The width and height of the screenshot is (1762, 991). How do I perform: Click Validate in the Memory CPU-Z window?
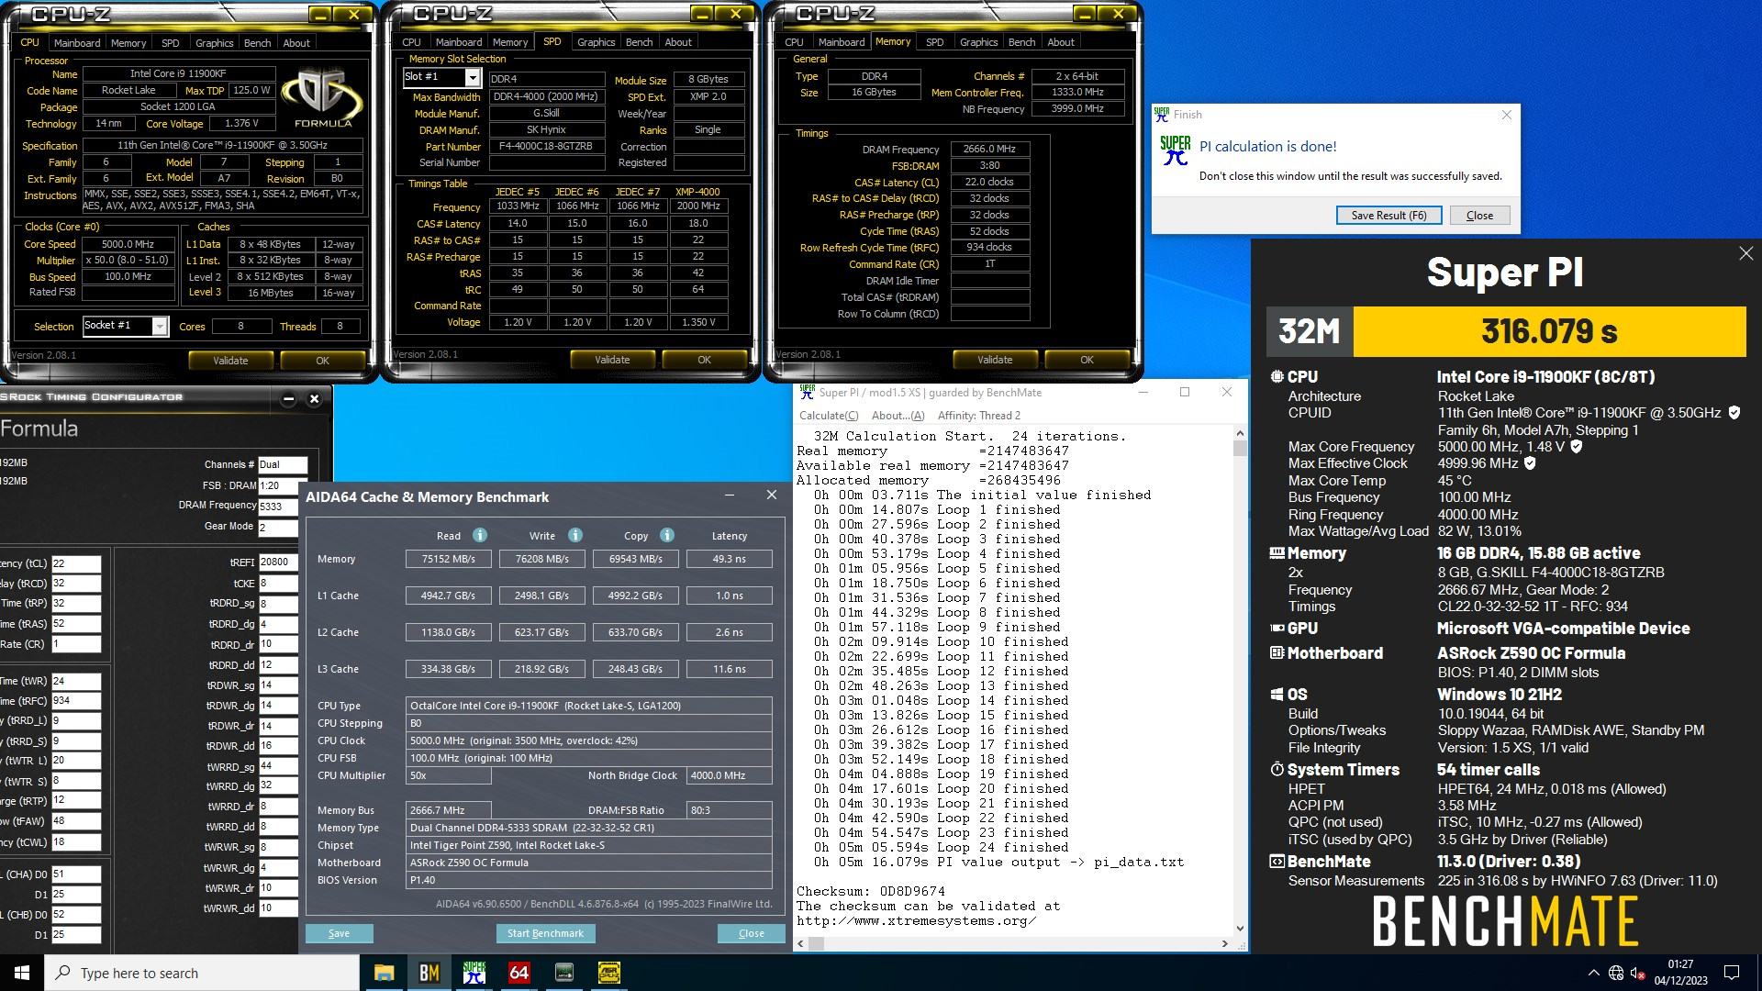(x=995, y=360)
